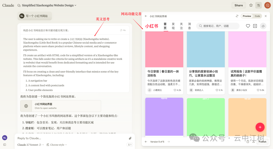
Task: Download the artifact
Action: pos(254,142)
